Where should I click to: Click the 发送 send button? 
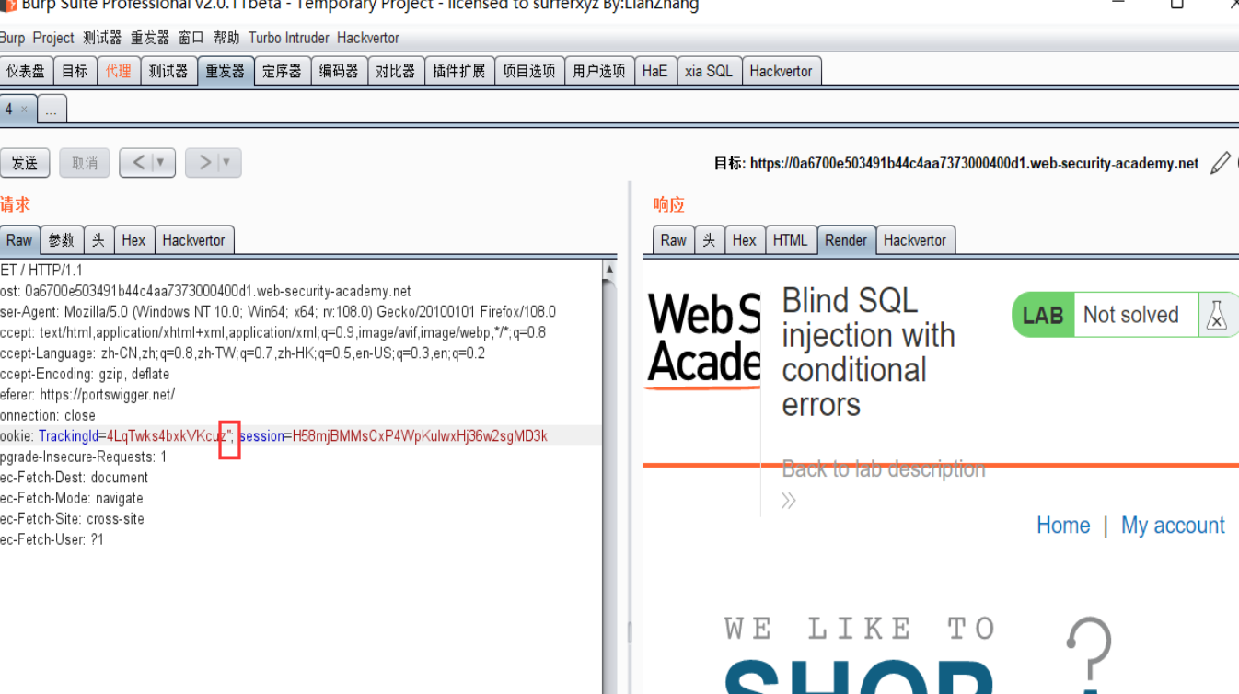[25, 163]
